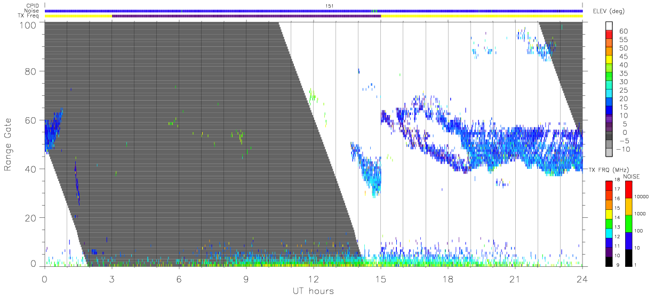Pick the orange block of the NOISE colorbar
Viewport: 655px width, 302px height.
click(628, 207)
